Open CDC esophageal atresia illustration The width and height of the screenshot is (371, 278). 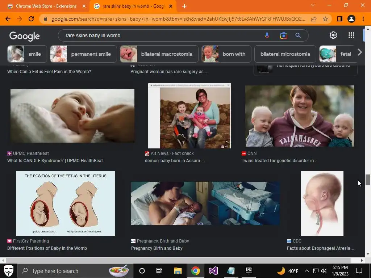(x=322, y=203)
